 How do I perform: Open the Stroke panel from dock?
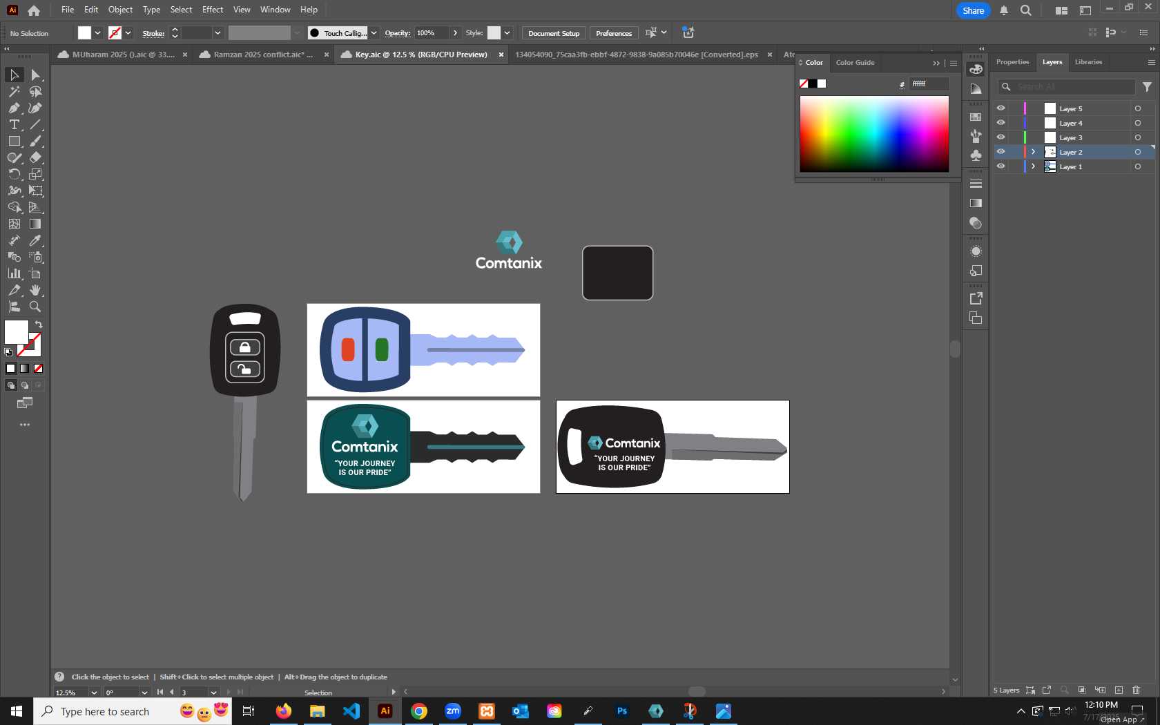coord(976,184)
